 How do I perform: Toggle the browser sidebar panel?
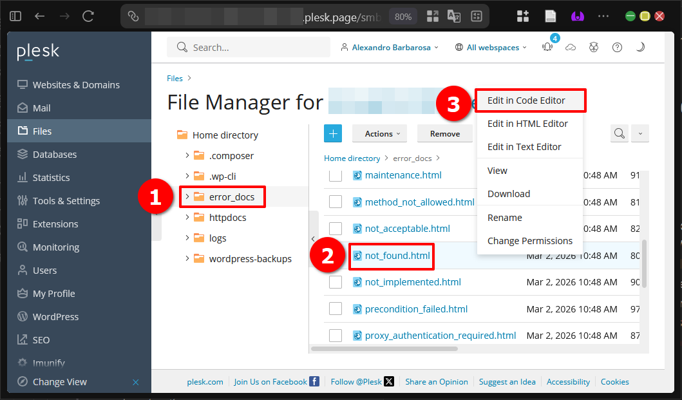[15, 17]
